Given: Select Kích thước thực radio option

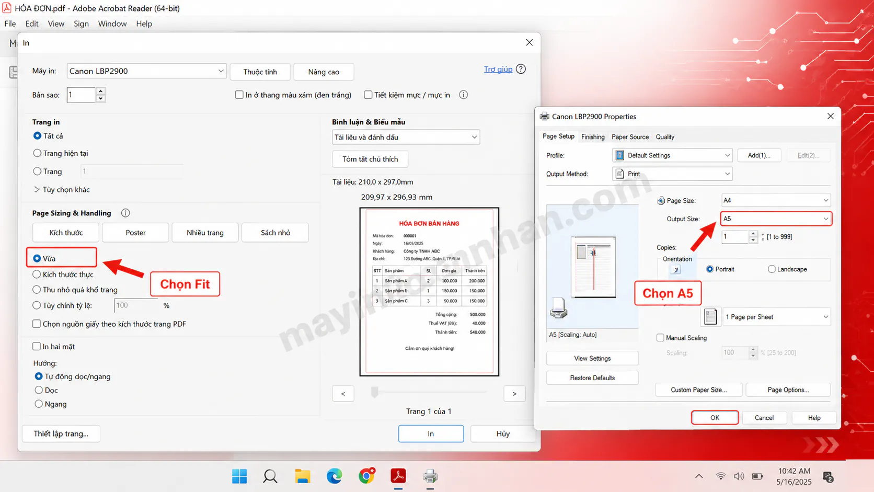Looking at the screenshot, I should click(37, 274).
